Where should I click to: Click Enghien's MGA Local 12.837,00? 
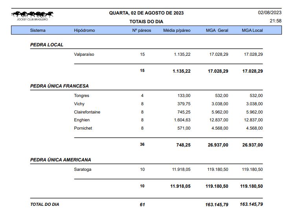click(x=254, y=120)
